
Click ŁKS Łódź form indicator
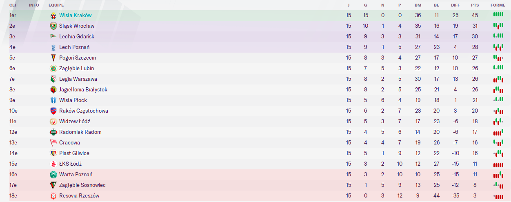498,164
